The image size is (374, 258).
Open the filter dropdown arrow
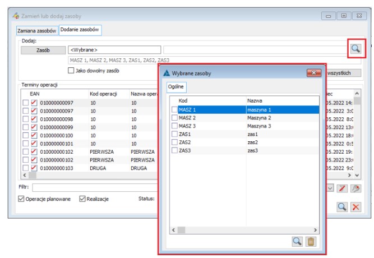pyautogui.click(x=330, y=187)
